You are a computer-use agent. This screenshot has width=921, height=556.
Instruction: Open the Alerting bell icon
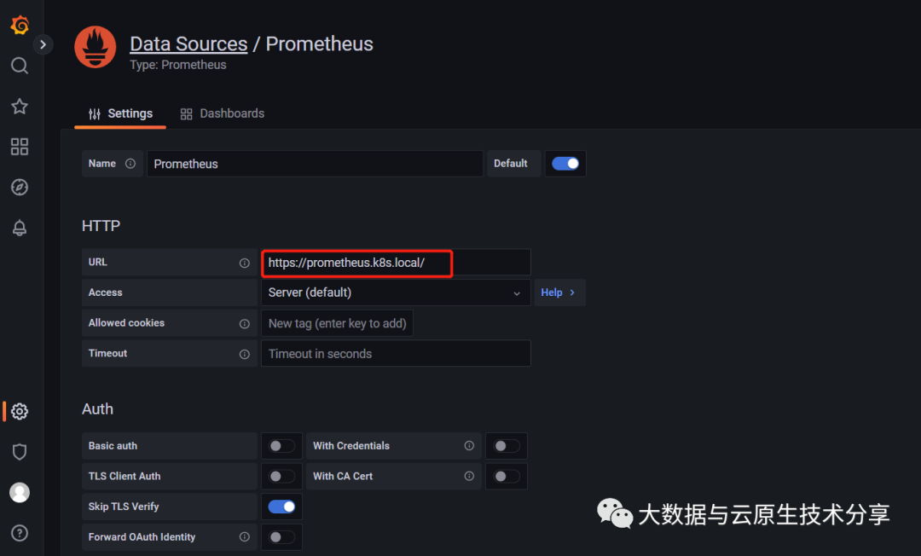pos(20,228)
